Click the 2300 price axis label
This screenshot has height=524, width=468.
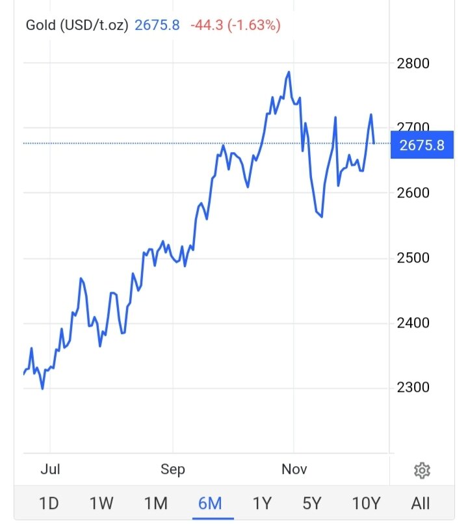tap(412, 387)
